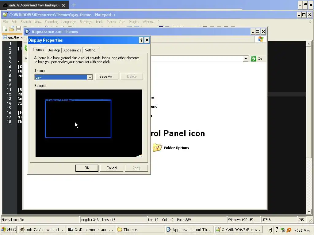The width and height of the screenshot is (314, 235).
Task: Open the Notepad++ File menu
Action: 6,22
